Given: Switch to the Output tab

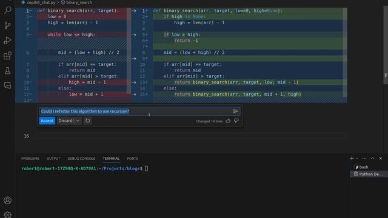Looking at the screenshot, I should 53,159.
